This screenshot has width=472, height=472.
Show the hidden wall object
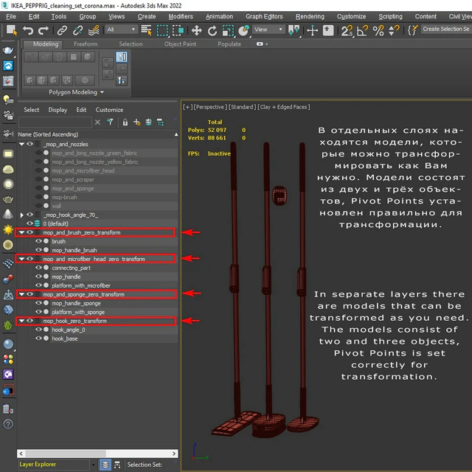click(x=38, y=206)
